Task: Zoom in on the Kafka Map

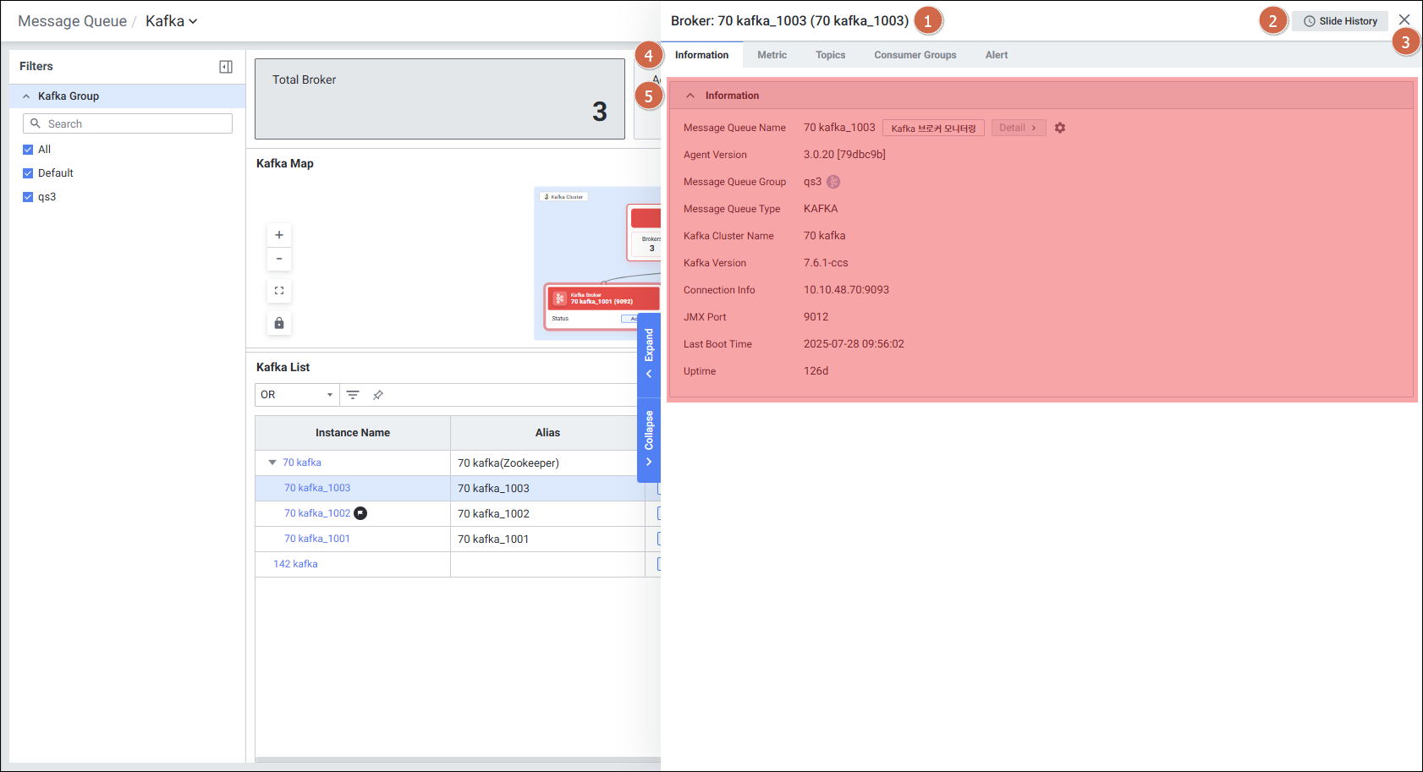Action: [279, 235]
